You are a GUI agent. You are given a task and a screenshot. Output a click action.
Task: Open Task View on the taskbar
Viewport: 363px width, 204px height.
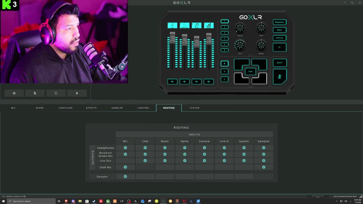pyautogui.click(x=59, y=201)
